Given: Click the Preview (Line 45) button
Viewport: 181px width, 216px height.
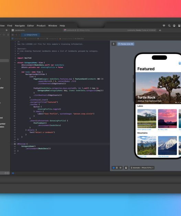Looking at the screenshot, I should pyautogui.click(x=126, y=44).
